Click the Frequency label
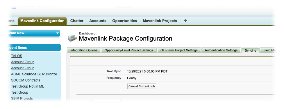The width and height of the screenshot is (284, 109). click(114, 78)
